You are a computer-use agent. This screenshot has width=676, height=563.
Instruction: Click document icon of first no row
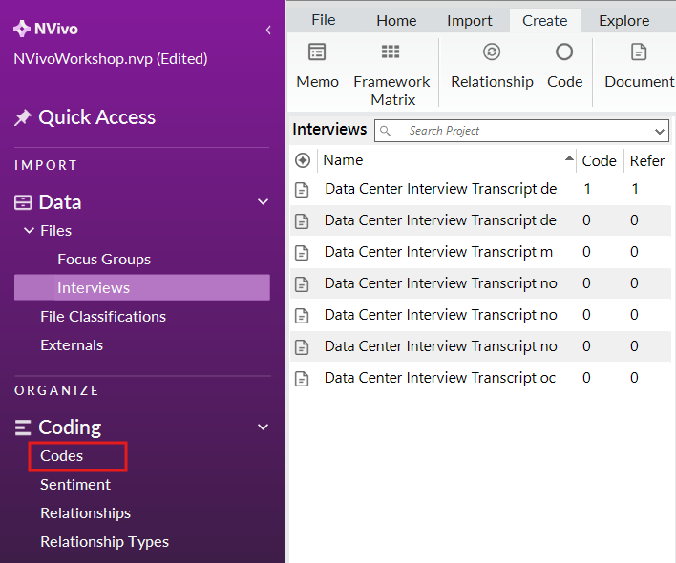pos(302,283)
